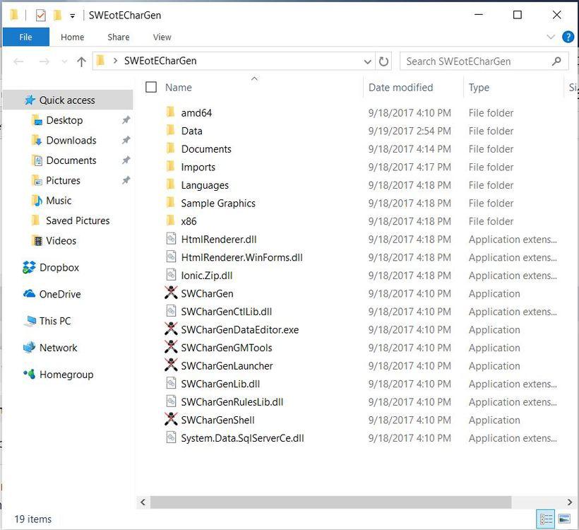Switch to the View ribbon tab

tap(162, 37)
